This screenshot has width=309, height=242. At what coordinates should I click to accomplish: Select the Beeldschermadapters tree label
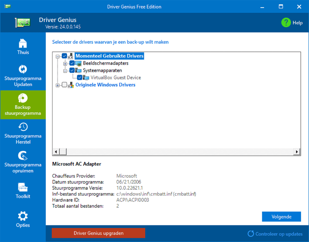(x=106, y=63)
